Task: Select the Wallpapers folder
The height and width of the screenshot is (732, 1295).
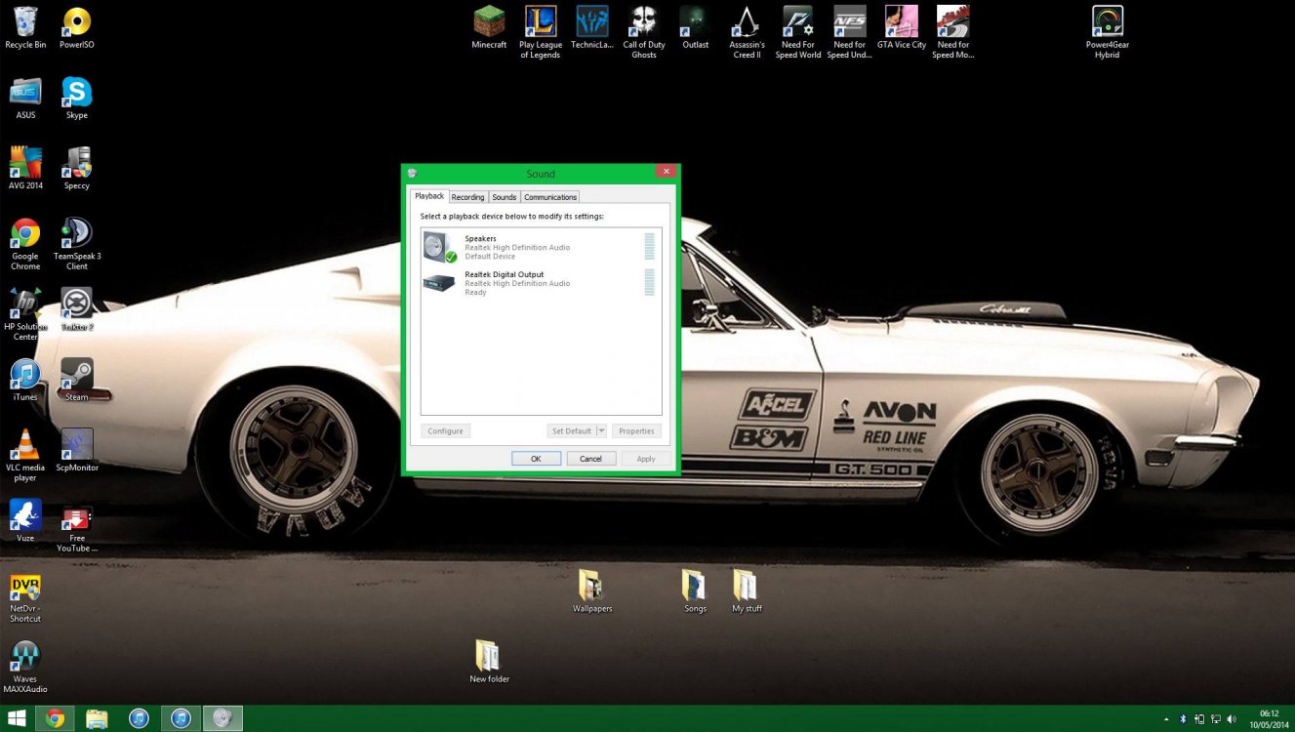Action: pyautogui.click(x=592, y=591)
